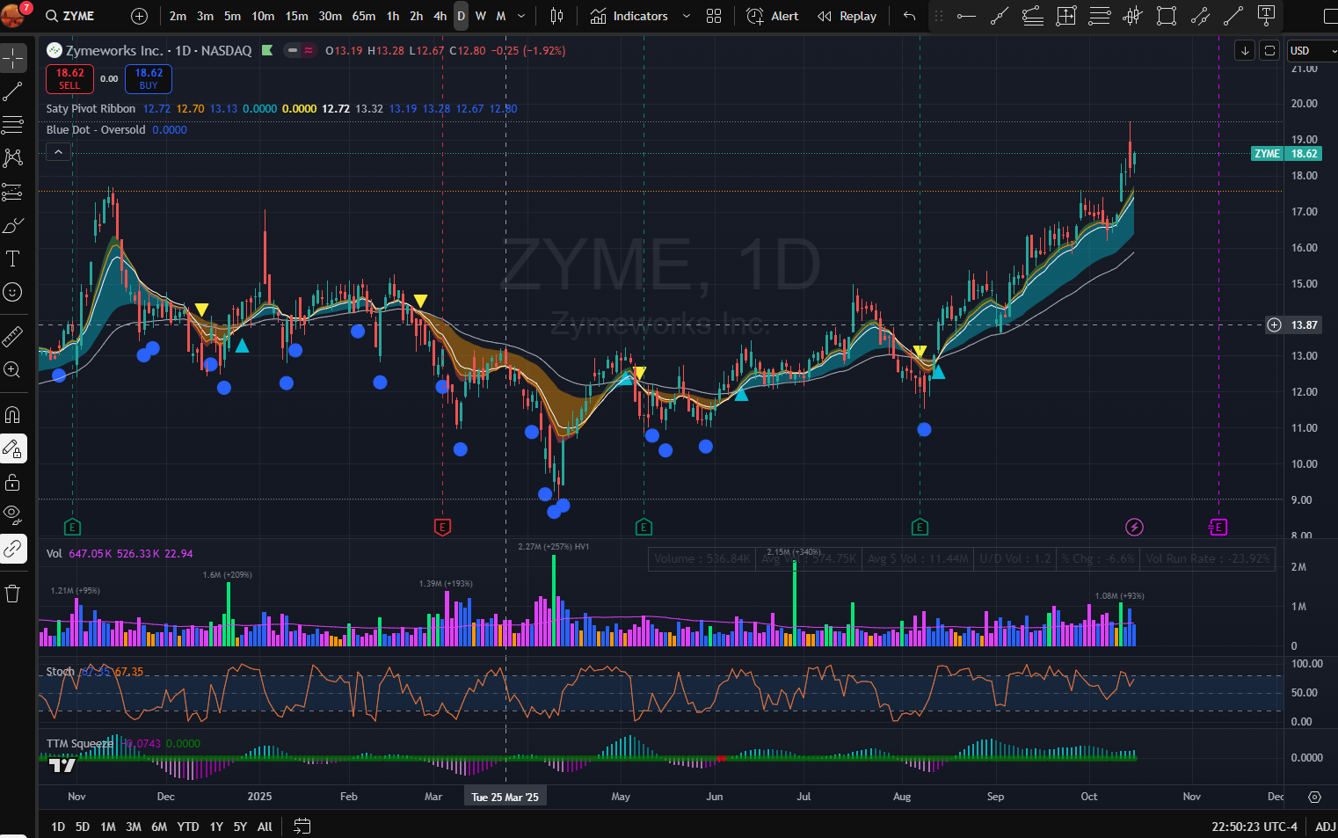Viewport: 1338px width, 838px height.
Task: Expand the more timeframes dropdown chevron
Action: click(521, 16)
